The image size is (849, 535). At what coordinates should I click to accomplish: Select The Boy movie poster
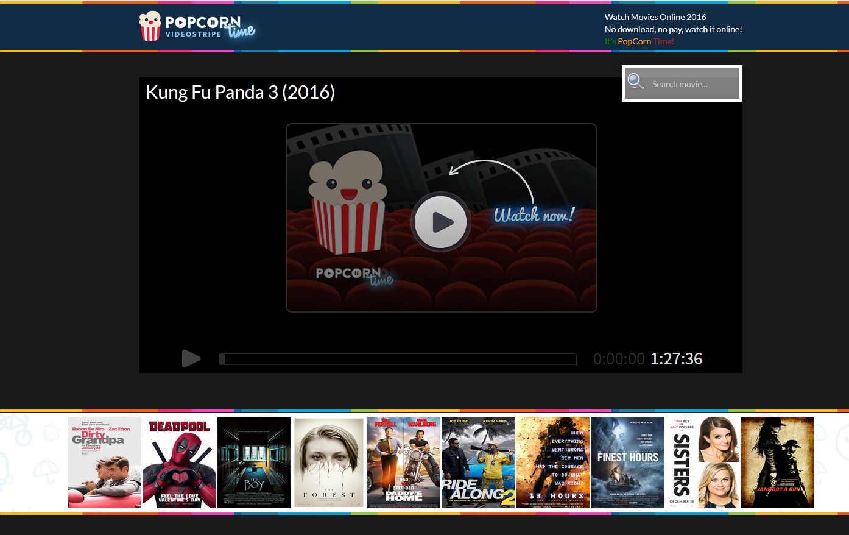click(254, 462)
